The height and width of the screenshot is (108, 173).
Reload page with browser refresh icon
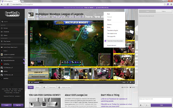(8, 4)
